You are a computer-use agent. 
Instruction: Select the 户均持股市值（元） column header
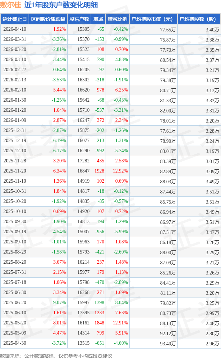(153, 19)
